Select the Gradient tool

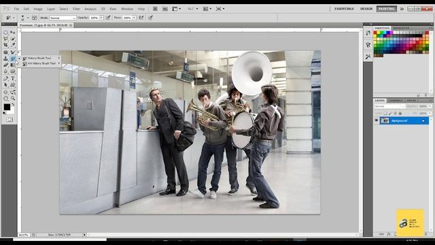pos(13,65)
